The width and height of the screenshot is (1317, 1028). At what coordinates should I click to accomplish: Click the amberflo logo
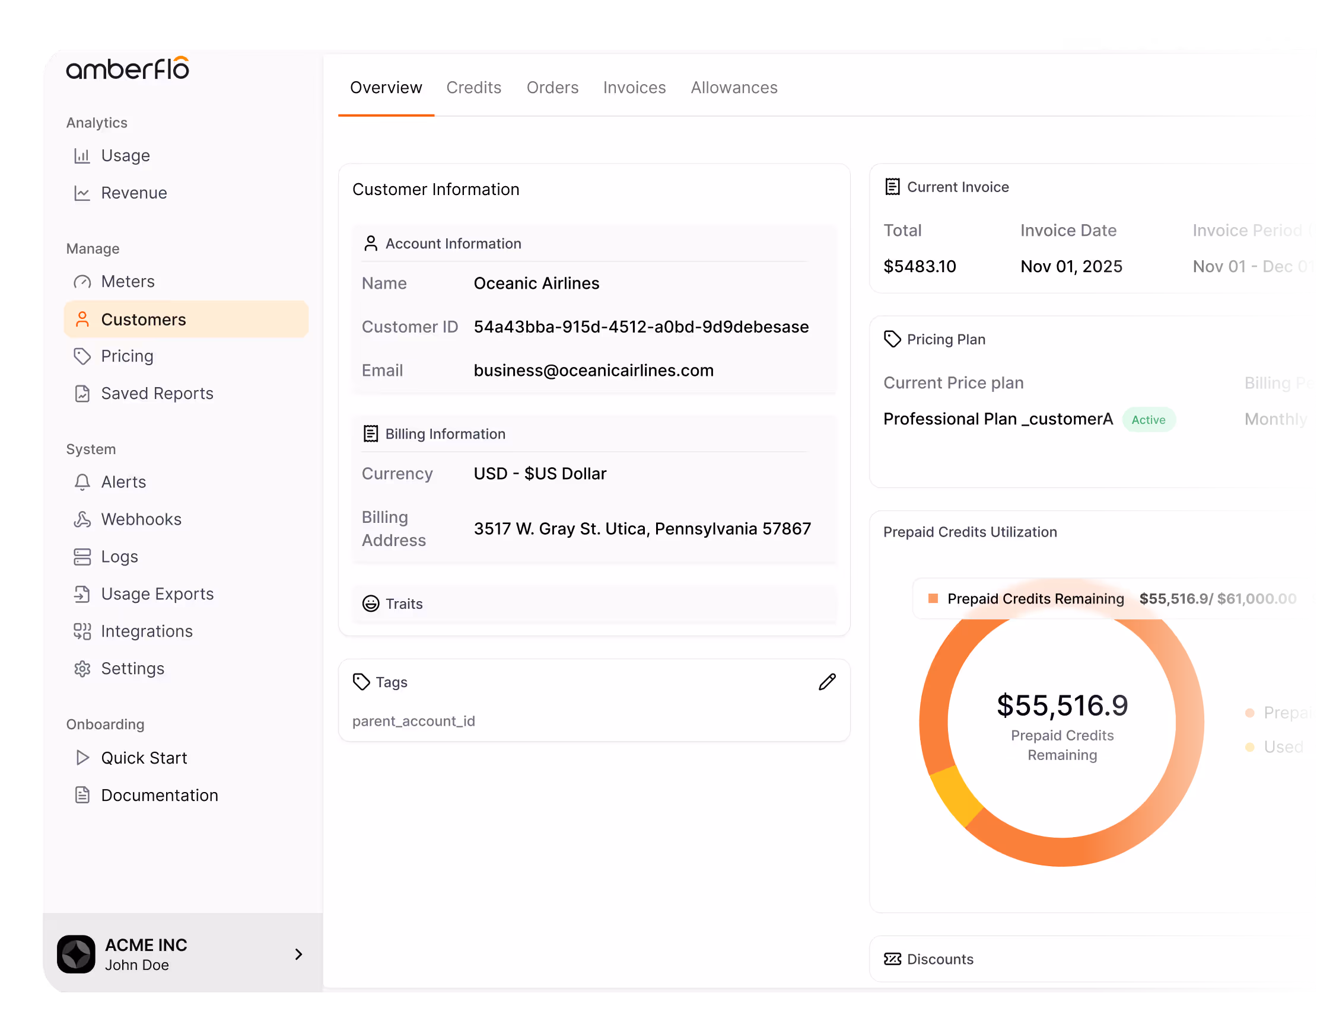(x=128, y=69)
